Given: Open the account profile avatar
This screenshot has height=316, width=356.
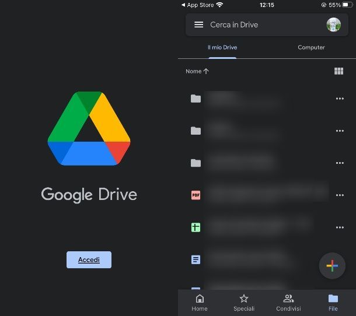Looking at the screenshot, I should (333, 24).
